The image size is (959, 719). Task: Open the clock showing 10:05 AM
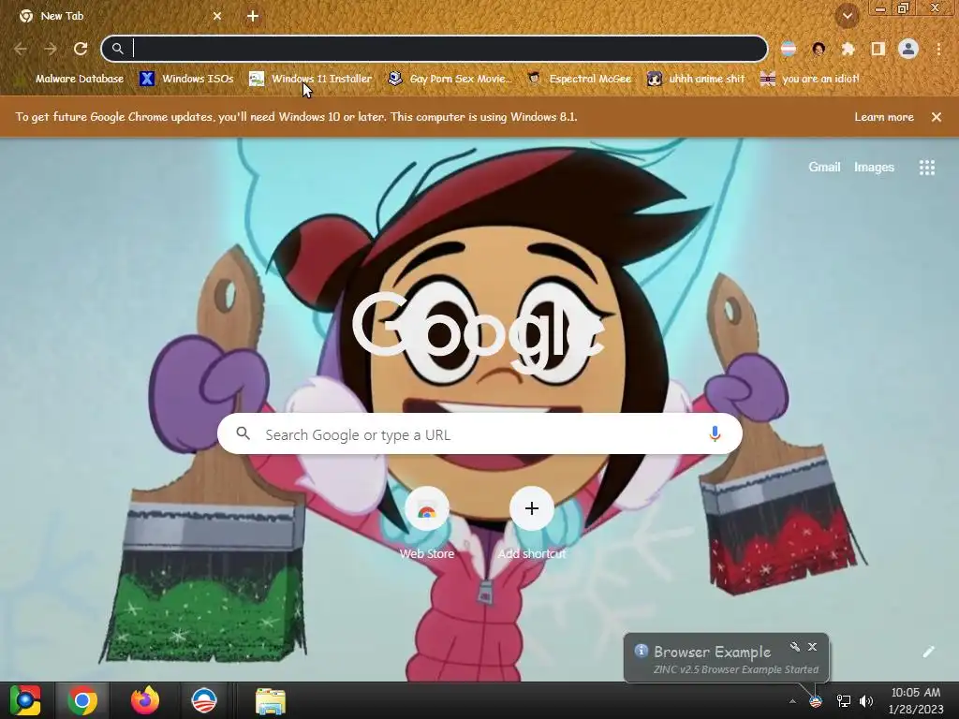point(916,700)
